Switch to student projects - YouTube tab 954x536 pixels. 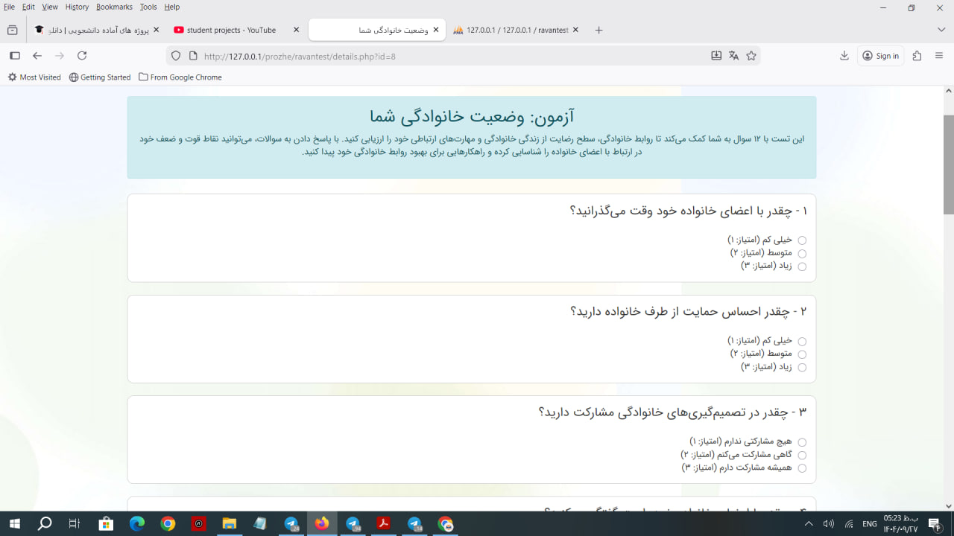click(x=231, y=31)
